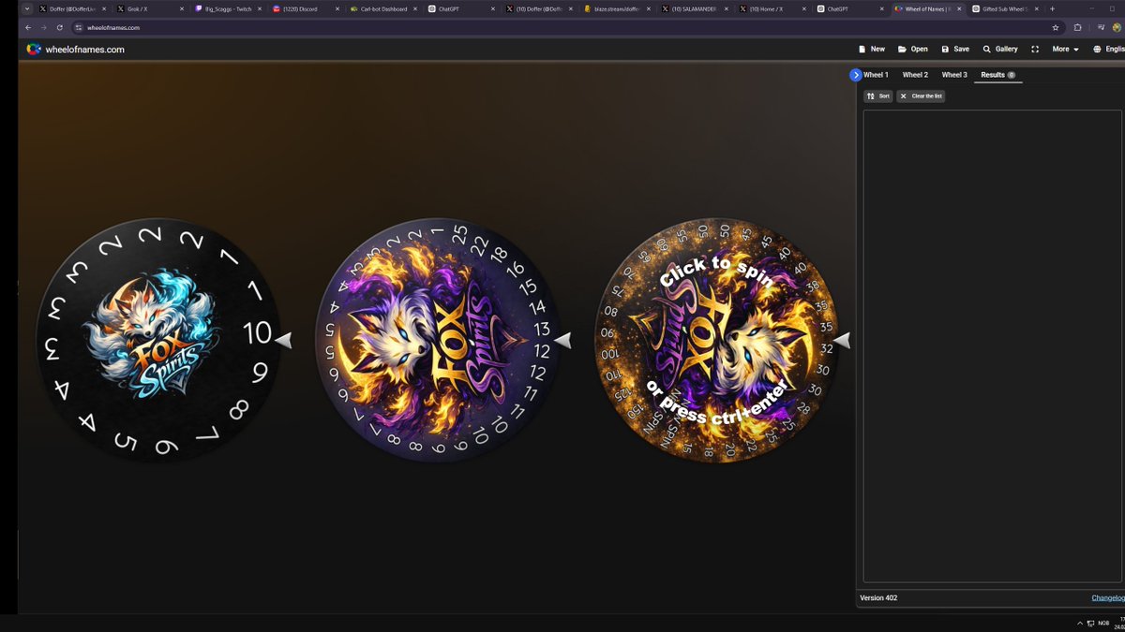The width and height of the screenshot is (1125, 632).
Task: Collapse the side panel with the blue chevron
Action: [856, 75]
